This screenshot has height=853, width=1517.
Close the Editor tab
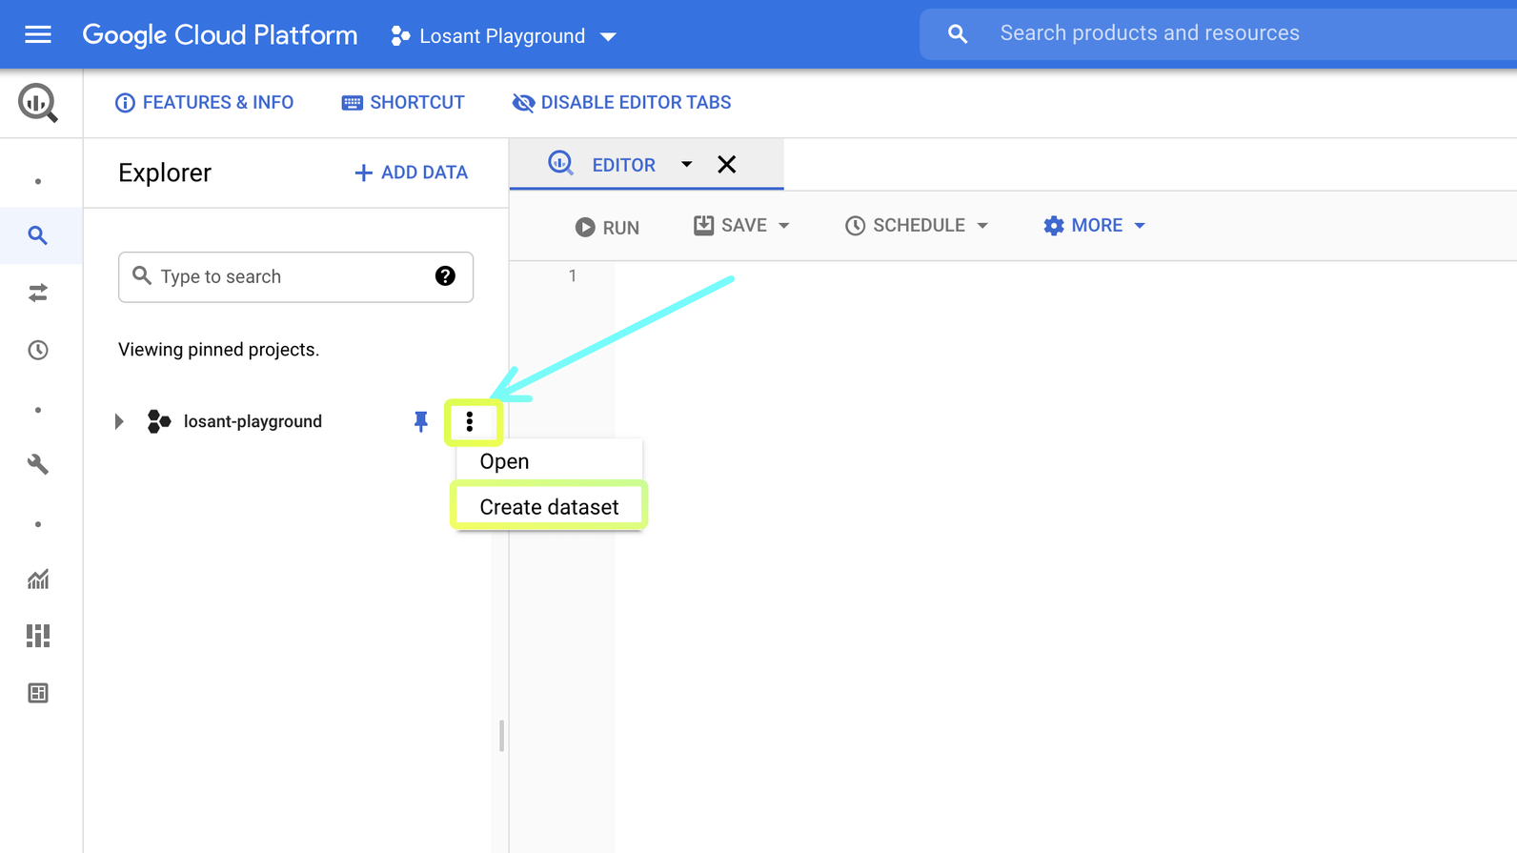[727, 164]
